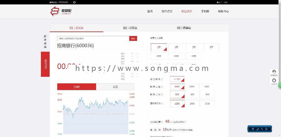281x137 pixels.
Task: Click help icon beside the T+1D row label
Action: tap(162, 79)
